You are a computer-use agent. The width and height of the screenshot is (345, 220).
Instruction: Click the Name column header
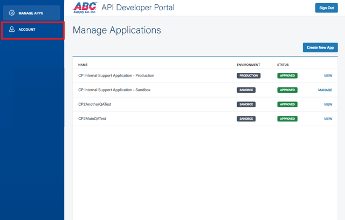point(82,65)
